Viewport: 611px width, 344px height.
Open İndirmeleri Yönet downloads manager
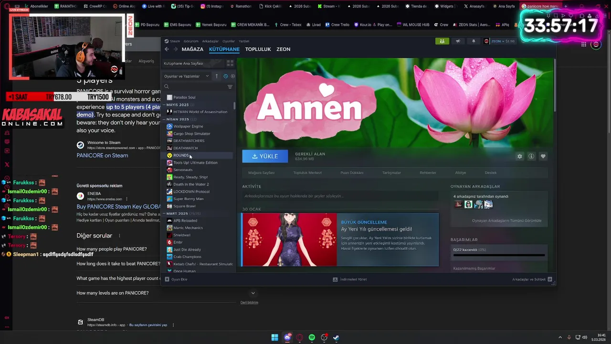(349, 279)
